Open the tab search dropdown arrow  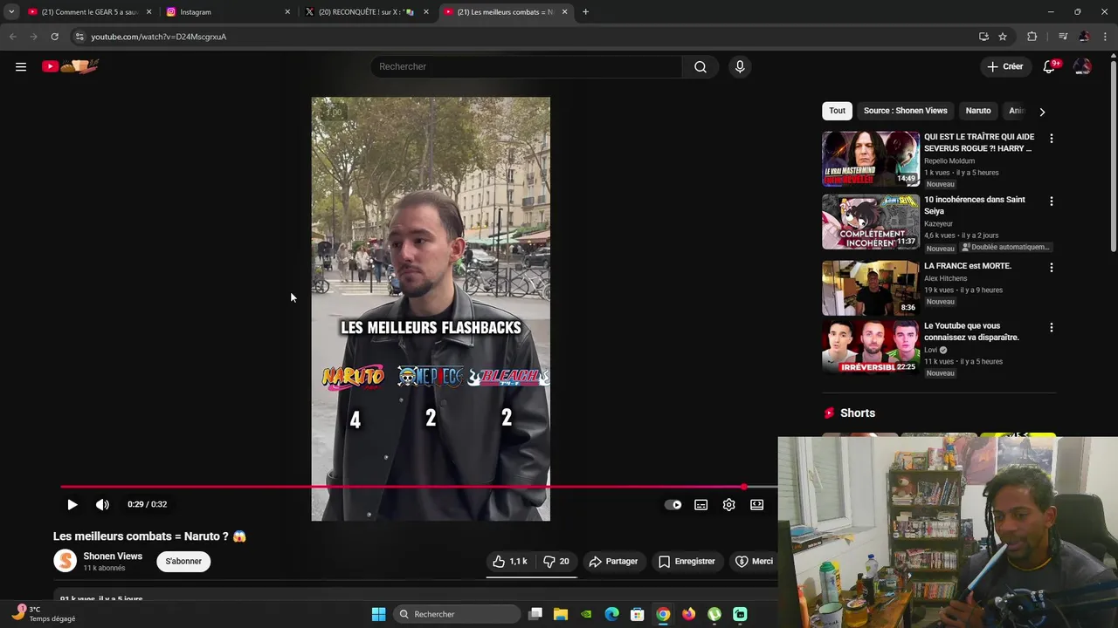(x=11, y=12)
